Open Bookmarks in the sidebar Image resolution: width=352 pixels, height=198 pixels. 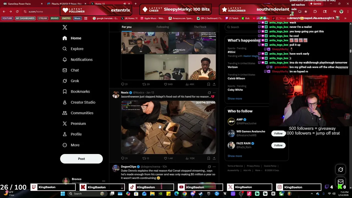tap(76, 91)
